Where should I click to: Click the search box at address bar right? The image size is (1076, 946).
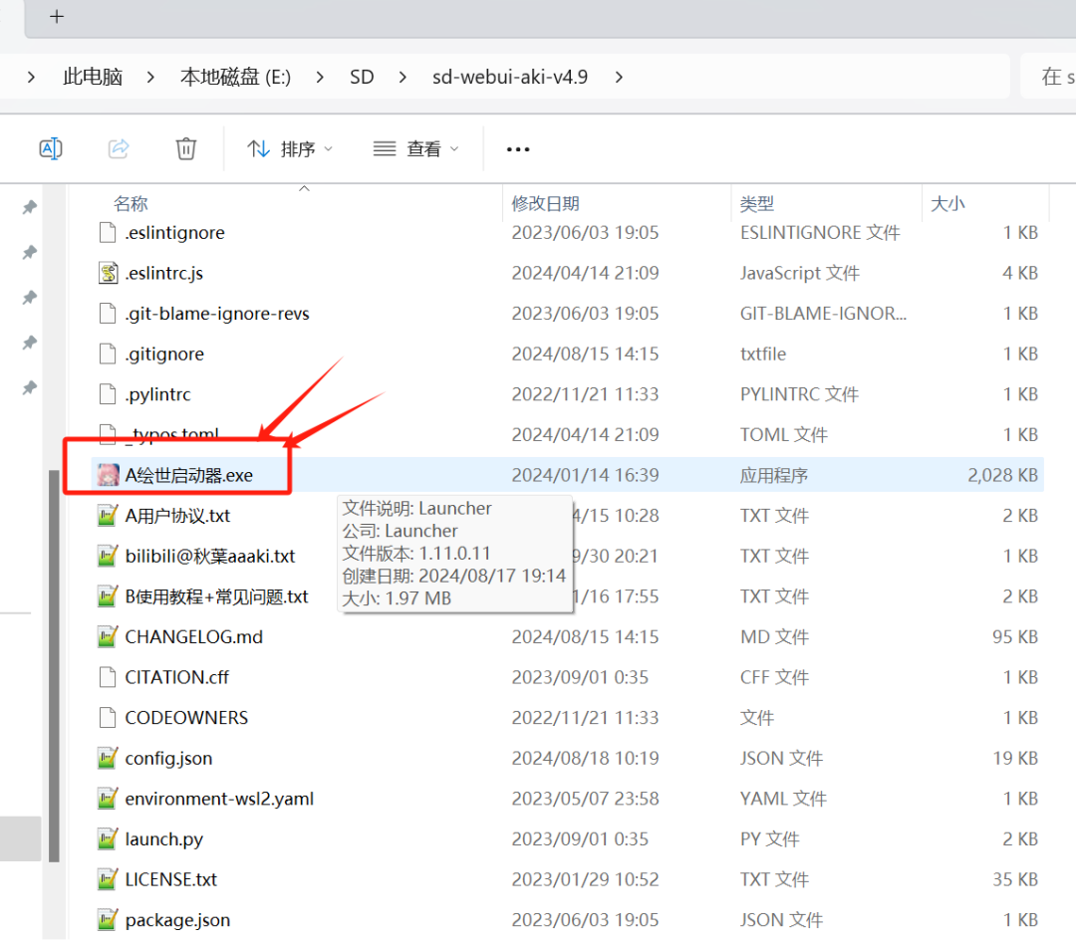pyautogui.click(x=1048, y=76)
